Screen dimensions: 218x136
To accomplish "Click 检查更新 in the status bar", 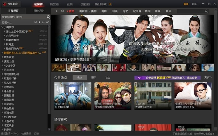I will click(26, 133).
